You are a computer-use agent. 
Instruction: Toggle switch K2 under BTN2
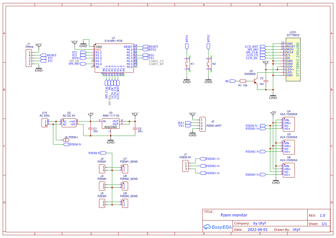(209, 65)
